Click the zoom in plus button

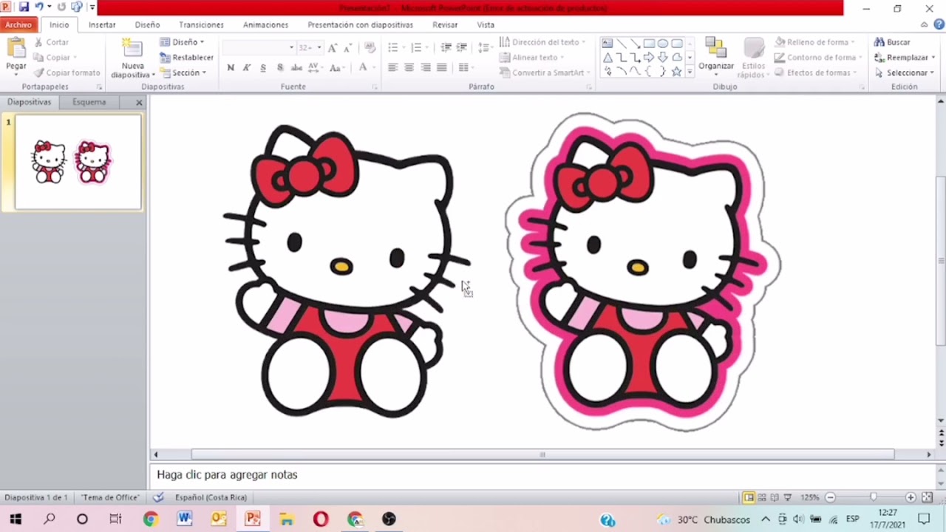point(911,497)
